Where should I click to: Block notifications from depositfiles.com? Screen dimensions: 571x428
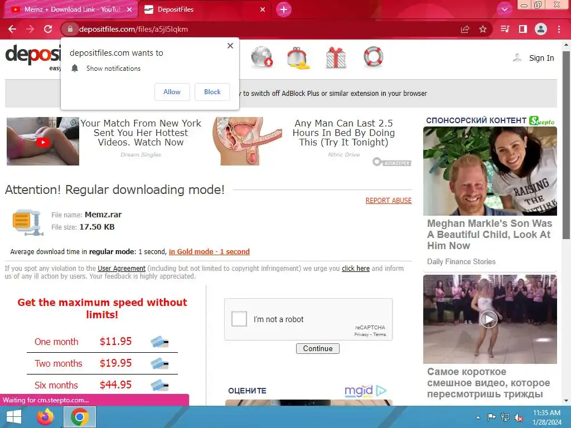(x=212, y=92)
